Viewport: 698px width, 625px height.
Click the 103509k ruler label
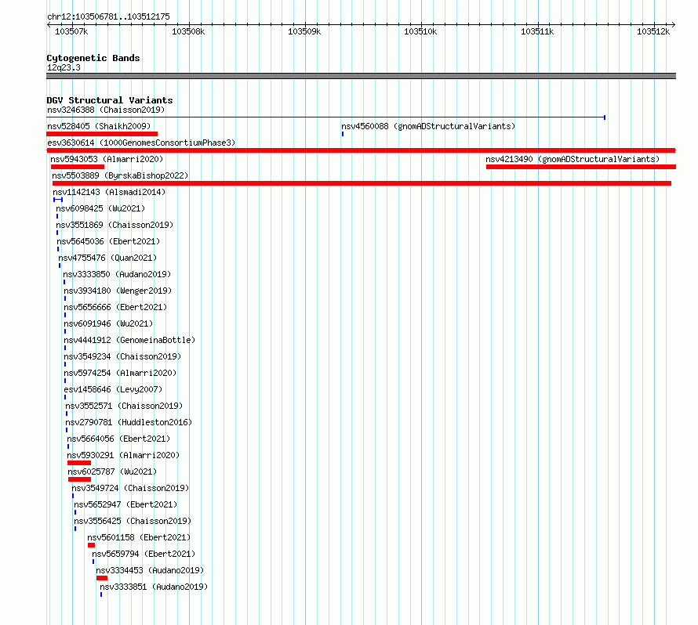coord(304,31)
